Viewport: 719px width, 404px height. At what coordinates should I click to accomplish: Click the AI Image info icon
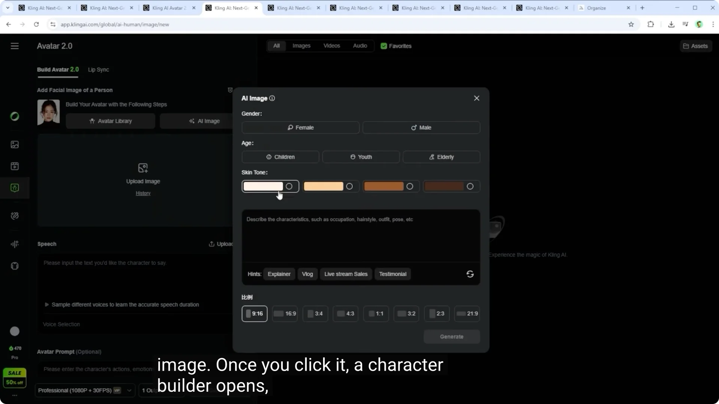point(272,98)
